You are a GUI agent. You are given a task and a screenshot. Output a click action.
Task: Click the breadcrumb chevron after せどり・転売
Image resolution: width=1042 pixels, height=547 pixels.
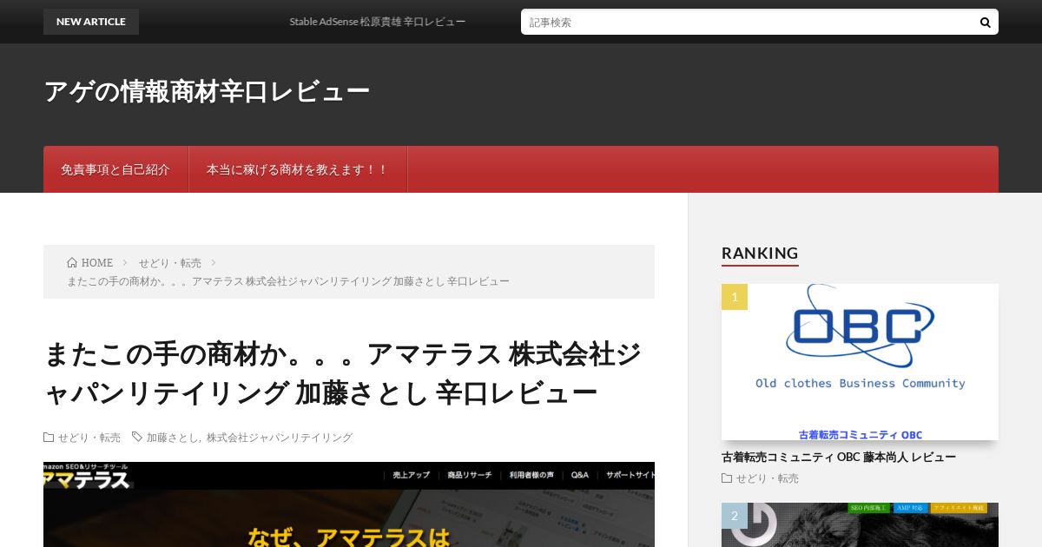[x=214, y=262]
